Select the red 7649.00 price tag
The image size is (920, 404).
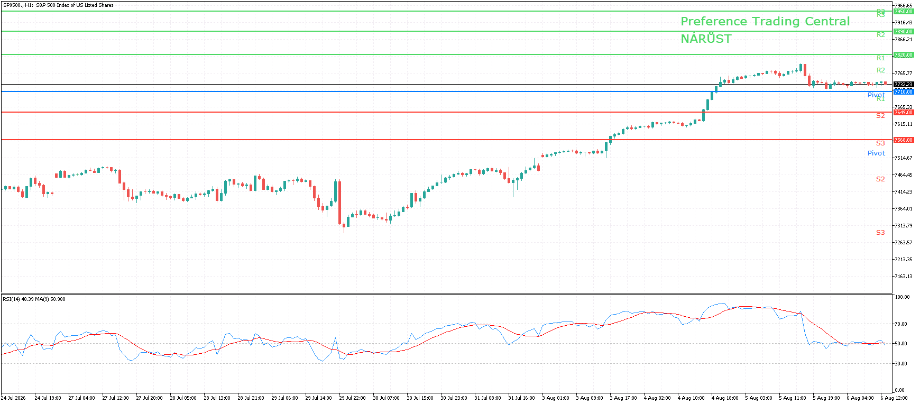[903, 113]
